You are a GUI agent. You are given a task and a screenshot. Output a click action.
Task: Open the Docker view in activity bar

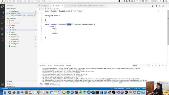2,34
